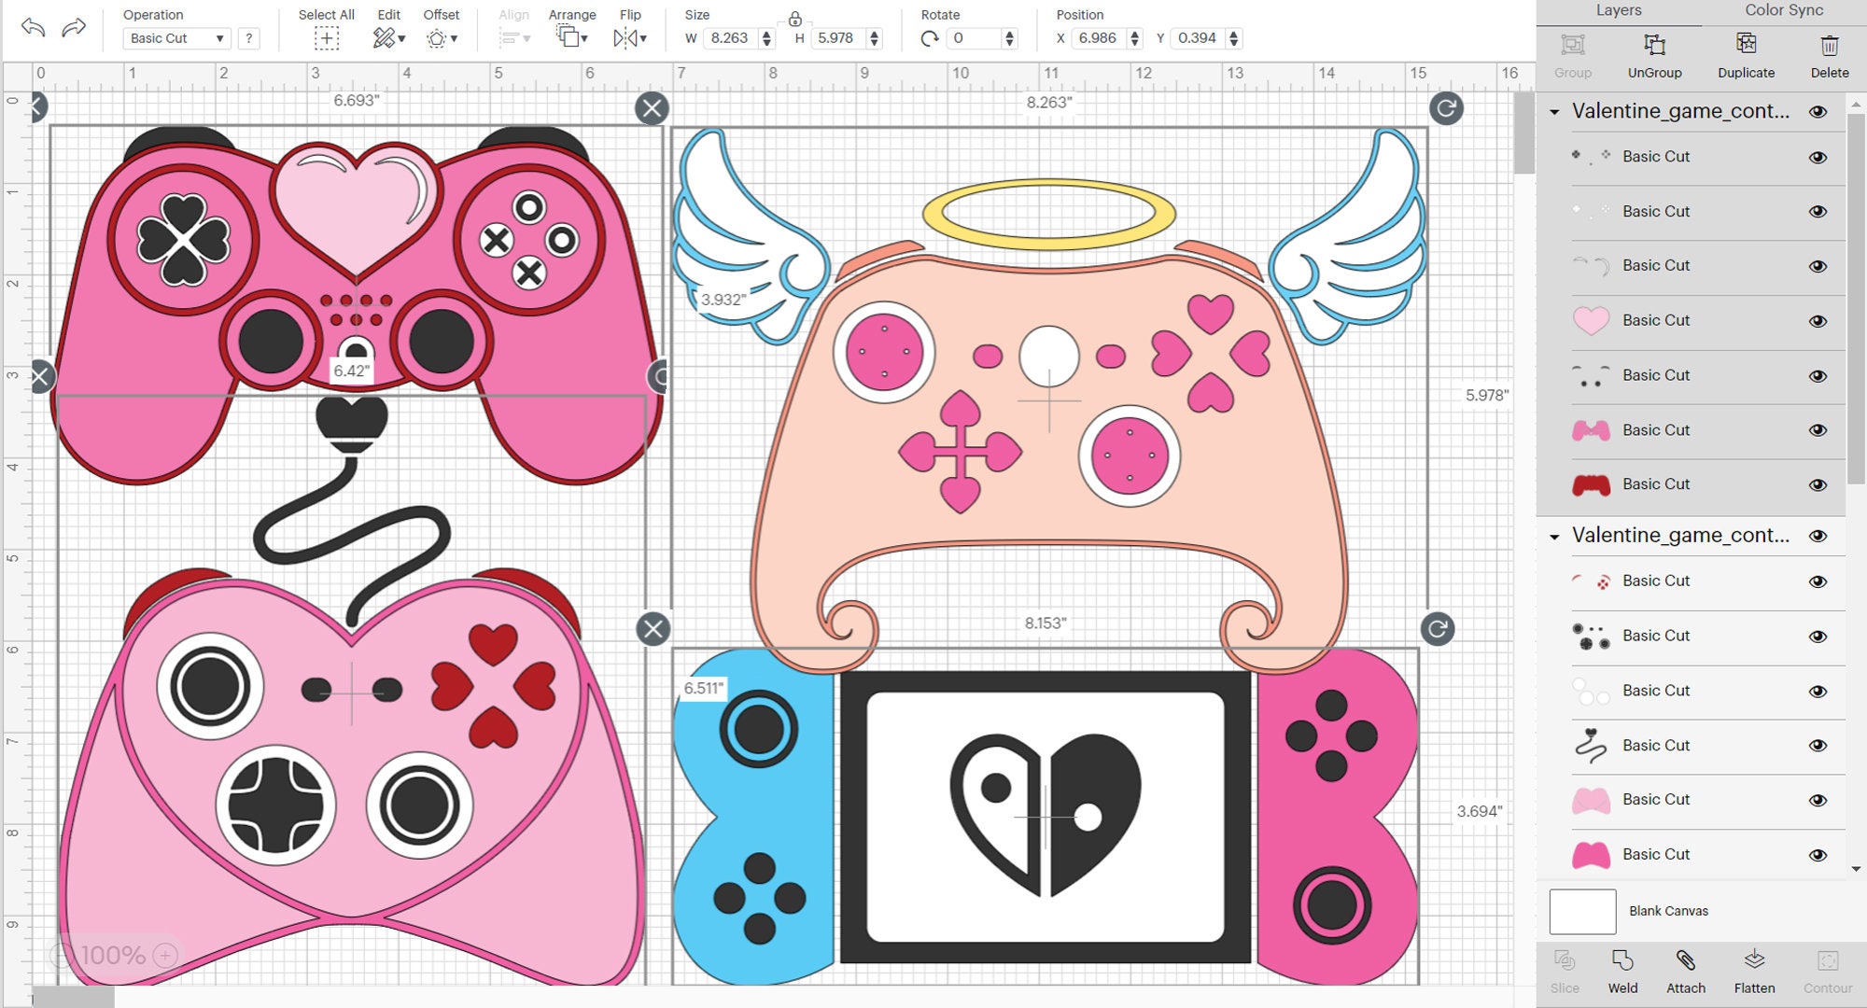Select the Slice tool
1867x1008 pixels.
coord(1564,971)
